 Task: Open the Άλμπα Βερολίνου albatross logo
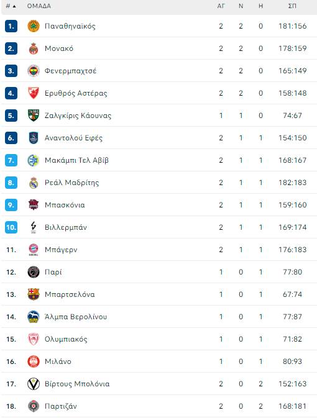[34, 317]
